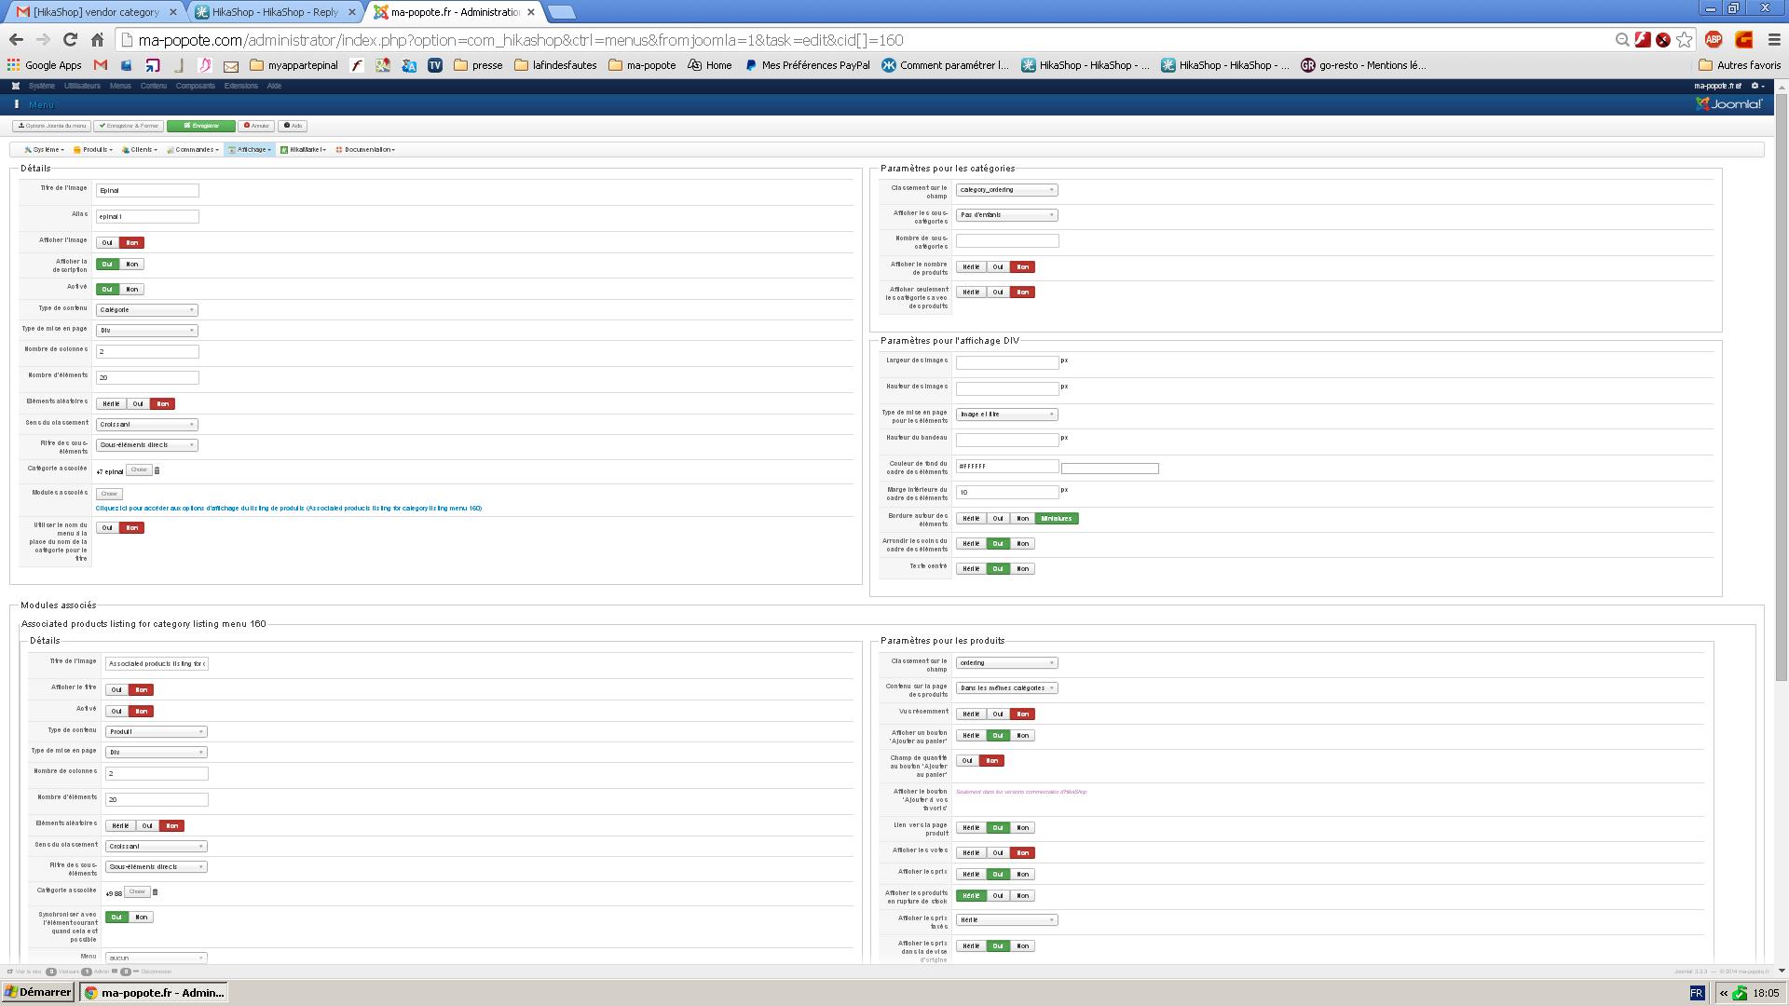
Task: Open the 'Afficher les sous-catégories' dropdown
Action: pyautogui.click(x=1006, y=215)
